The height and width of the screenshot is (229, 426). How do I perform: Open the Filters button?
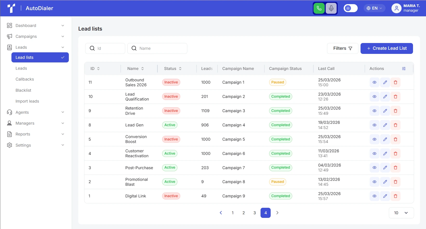click(342, 48)
